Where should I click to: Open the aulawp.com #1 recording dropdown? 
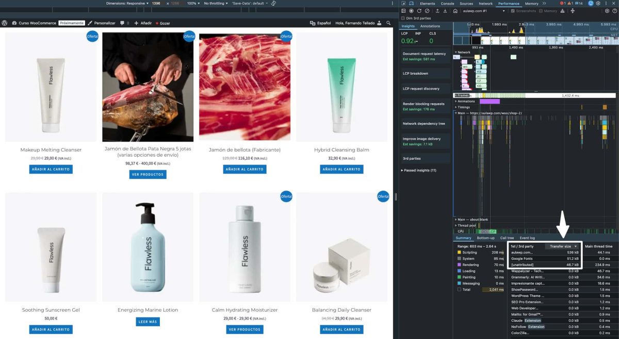point(484,11)
